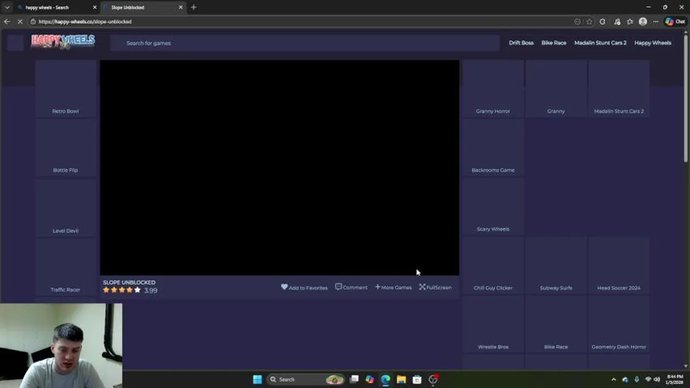Open the Bottle Flip game tile
Image resolution: width=690 pixels, height=388 pixels.
click(x=66, y=147)
